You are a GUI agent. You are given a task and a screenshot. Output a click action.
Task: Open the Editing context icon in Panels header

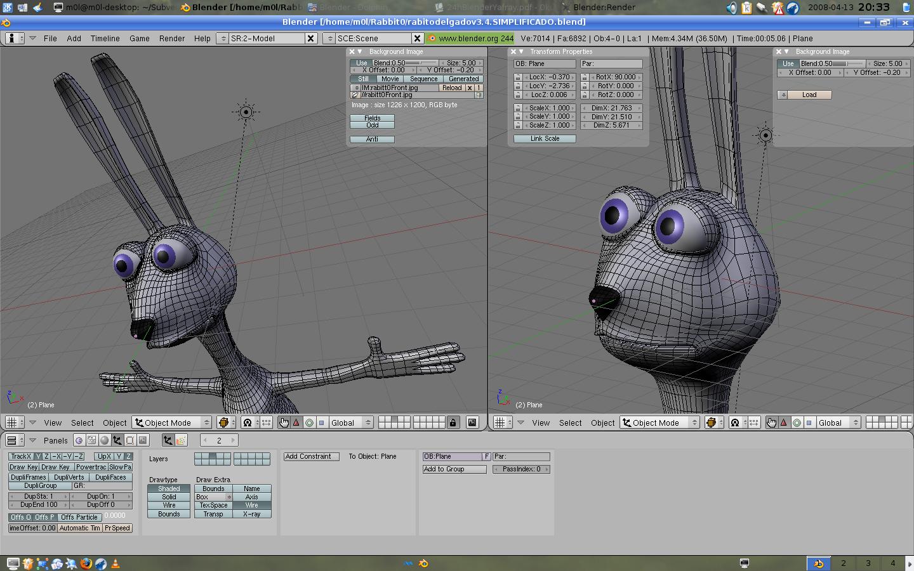coord(130,440)
